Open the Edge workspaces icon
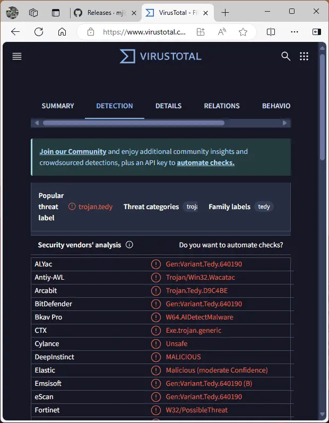Viewport: 329px width, 423px height. 33,12
